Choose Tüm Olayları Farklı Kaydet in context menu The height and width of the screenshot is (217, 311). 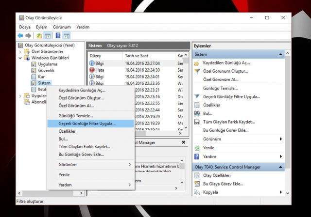[x=91, y=147]
